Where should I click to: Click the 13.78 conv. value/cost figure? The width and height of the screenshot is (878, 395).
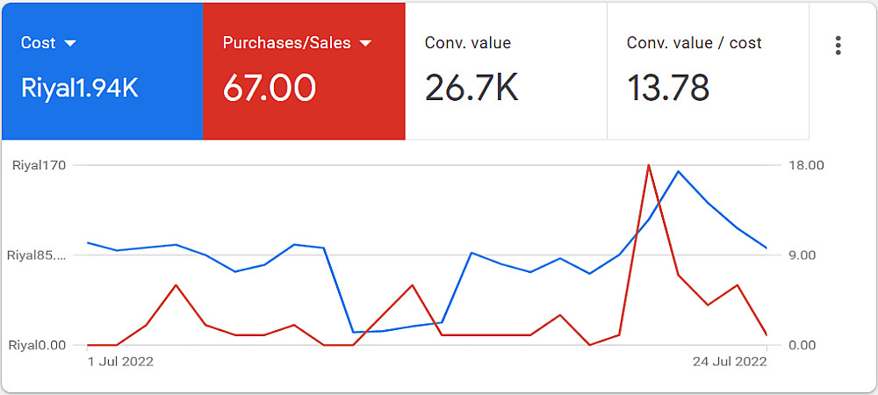668,88
